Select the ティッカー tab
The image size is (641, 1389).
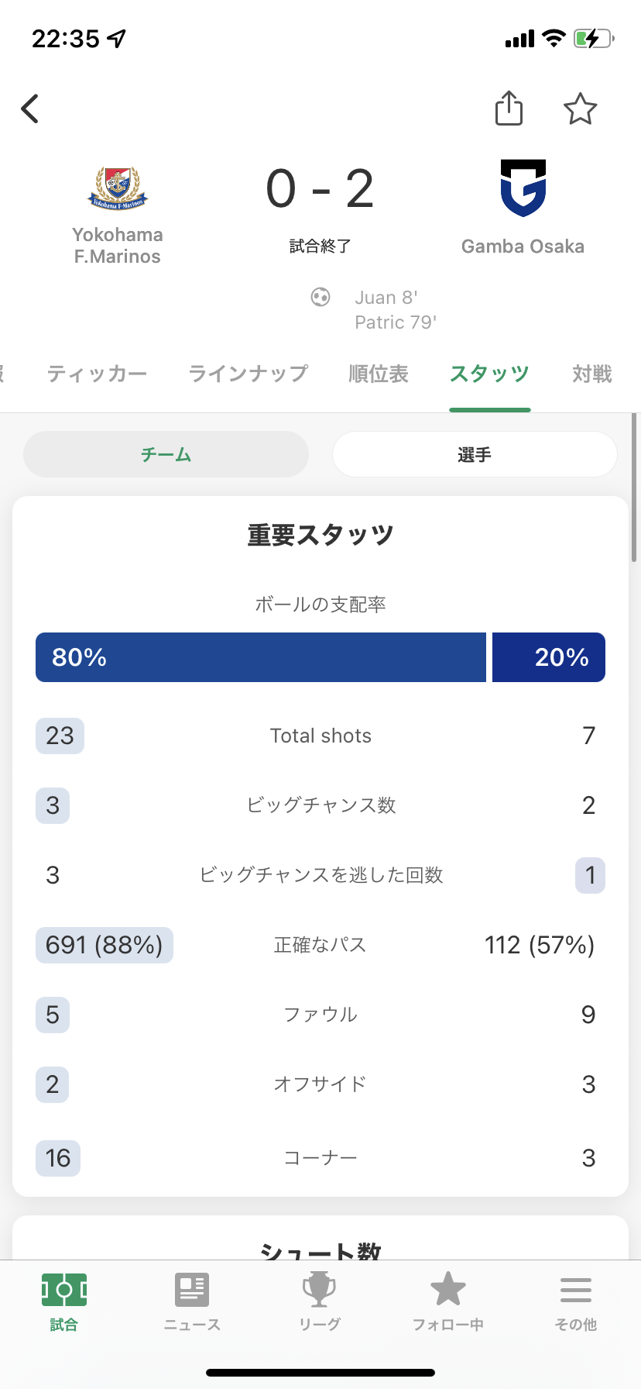click(97, 374)
